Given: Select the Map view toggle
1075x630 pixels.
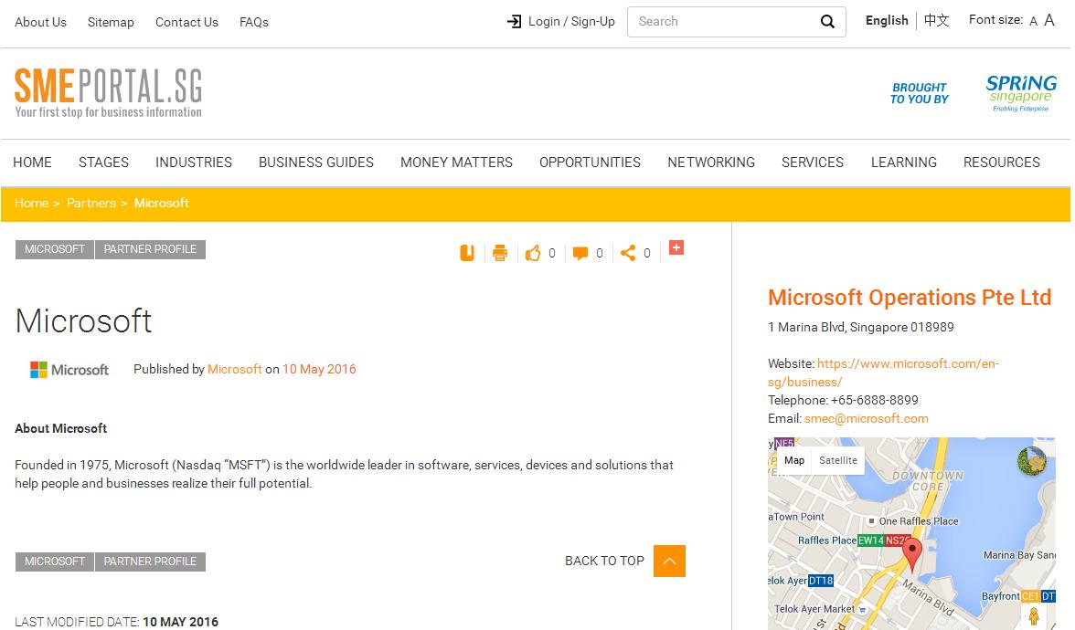Looking at the screenshot, I should (x=793, y=460).
